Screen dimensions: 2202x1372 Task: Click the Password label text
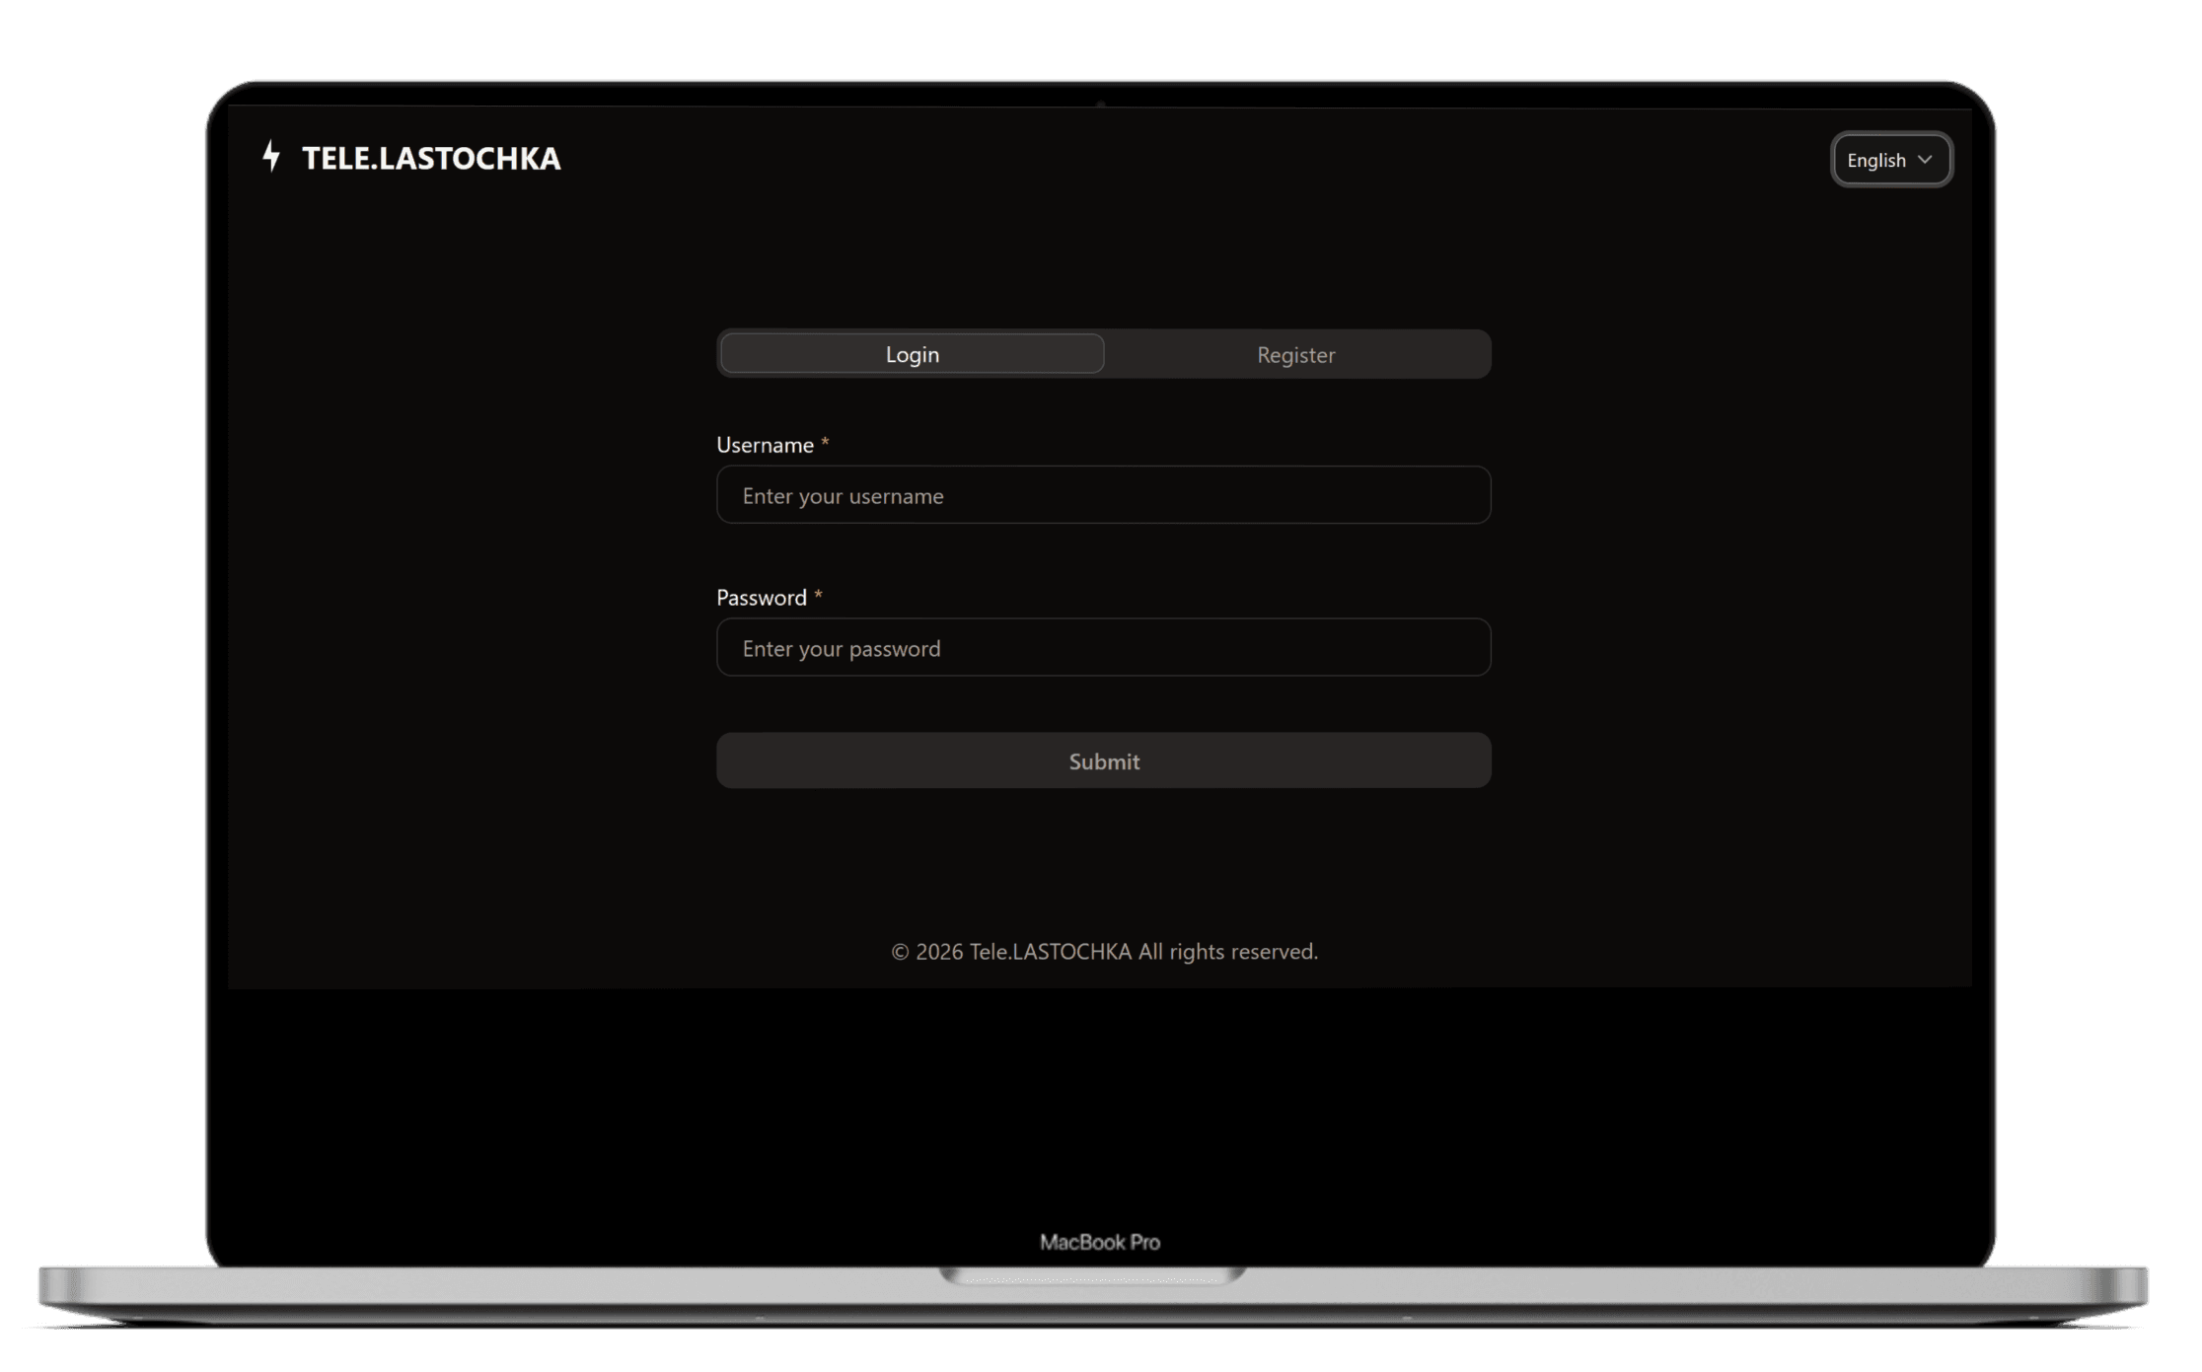click(x=761, y=598)
